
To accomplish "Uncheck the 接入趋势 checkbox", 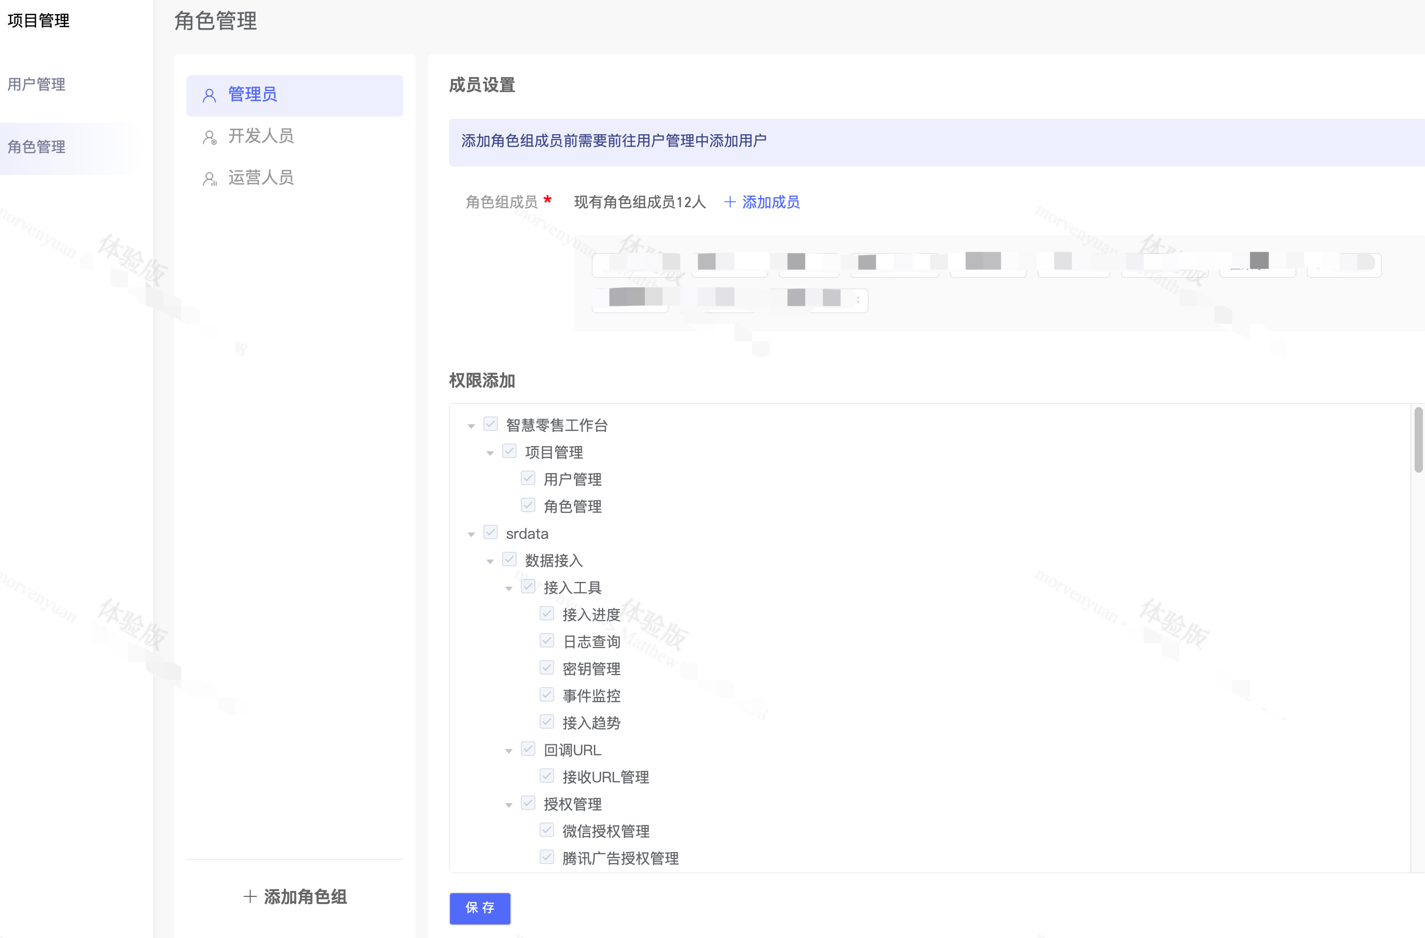I will [x=547, y=721].
